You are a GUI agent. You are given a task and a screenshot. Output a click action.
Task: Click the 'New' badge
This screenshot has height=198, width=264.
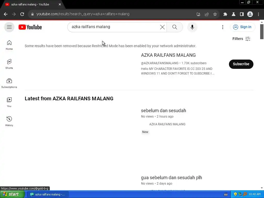[145, 132]
